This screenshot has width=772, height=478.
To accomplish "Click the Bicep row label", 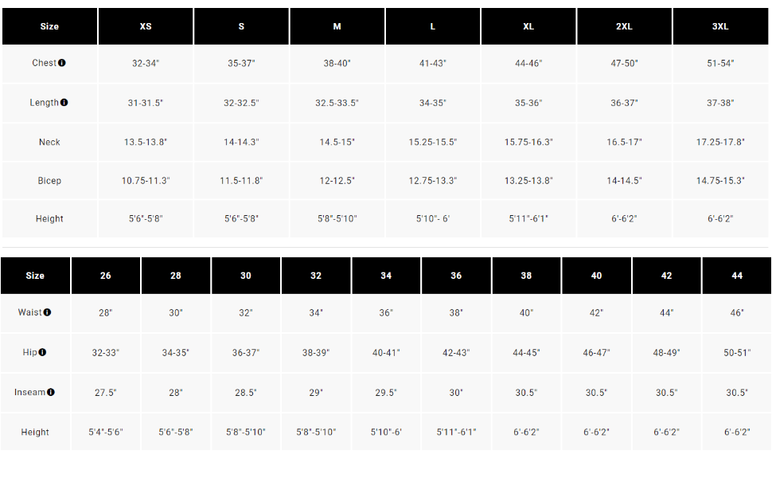I will tap(49, 180).
